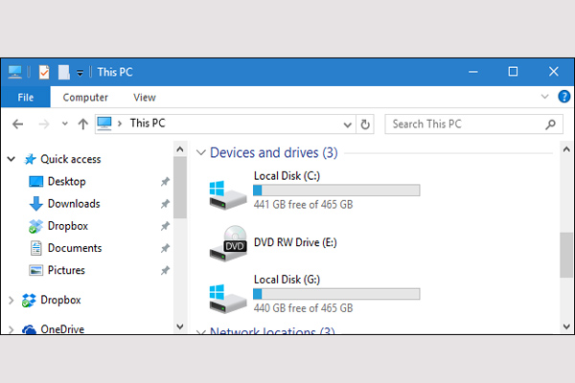Image resolution: width=575 pixels, height=383 pixels.
Task: Open the File menu
Action: click(26, 97)
